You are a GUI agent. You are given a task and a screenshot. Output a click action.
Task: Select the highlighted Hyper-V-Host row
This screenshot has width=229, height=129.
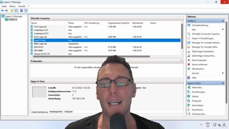(106, 40)
